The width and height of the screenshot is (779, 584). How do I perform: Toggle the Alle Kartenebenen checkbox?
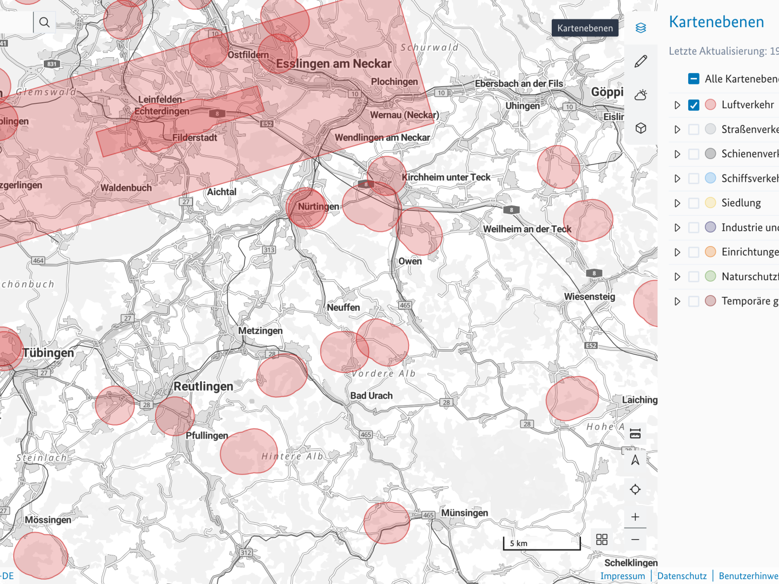[694, 79]
